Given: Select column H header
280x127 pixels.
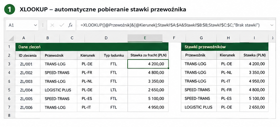Looking at the screenshot, I should coord(228,38).
